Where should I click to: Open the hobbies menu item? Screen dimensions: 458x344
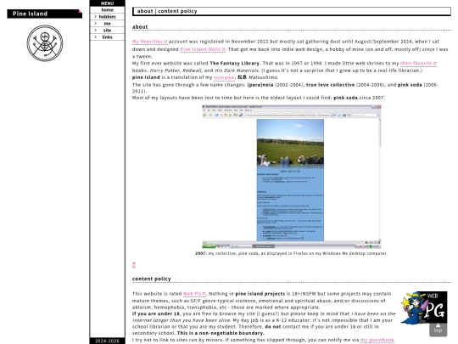tap(107, 17)
